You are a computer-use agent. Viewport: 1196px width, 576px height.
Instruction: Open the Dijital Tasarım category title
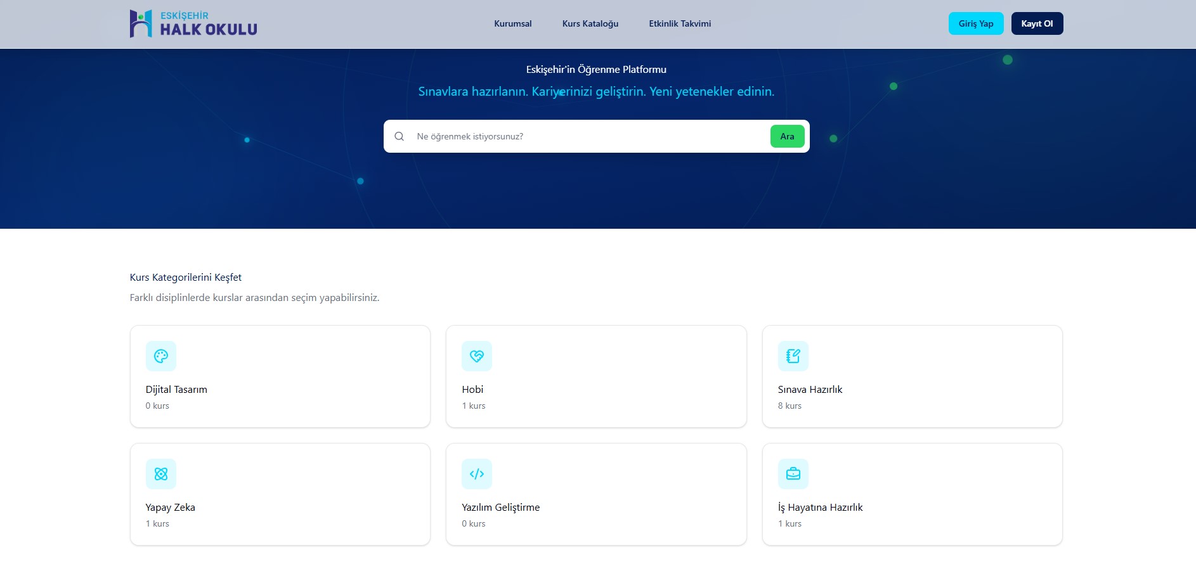[176, 390]
